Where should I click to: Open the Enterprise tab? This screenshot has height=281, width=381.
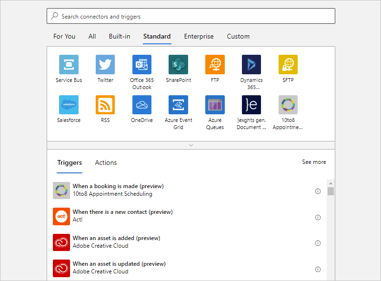pyautogui.click(x=199, y=37)
